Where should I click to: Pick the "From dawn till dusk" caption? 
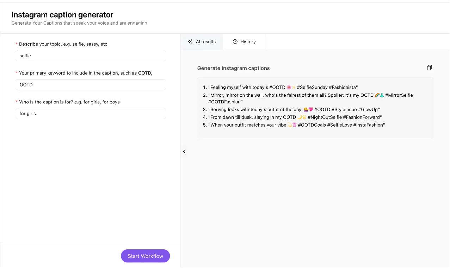(295, 117)
